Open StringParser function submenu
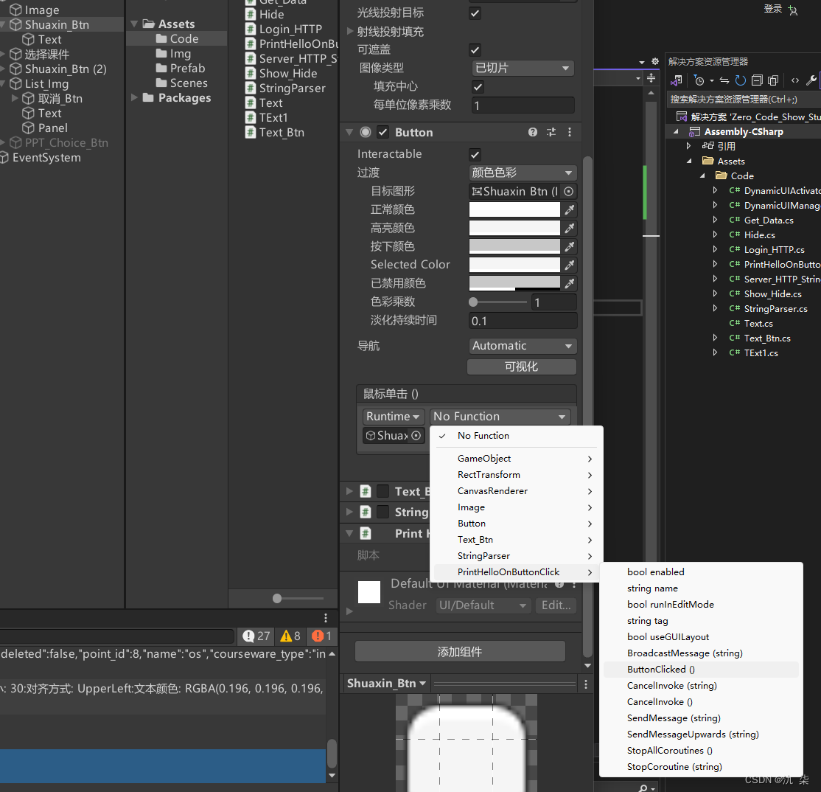Screen dimensions: 821x792 [x=517, y=556]
